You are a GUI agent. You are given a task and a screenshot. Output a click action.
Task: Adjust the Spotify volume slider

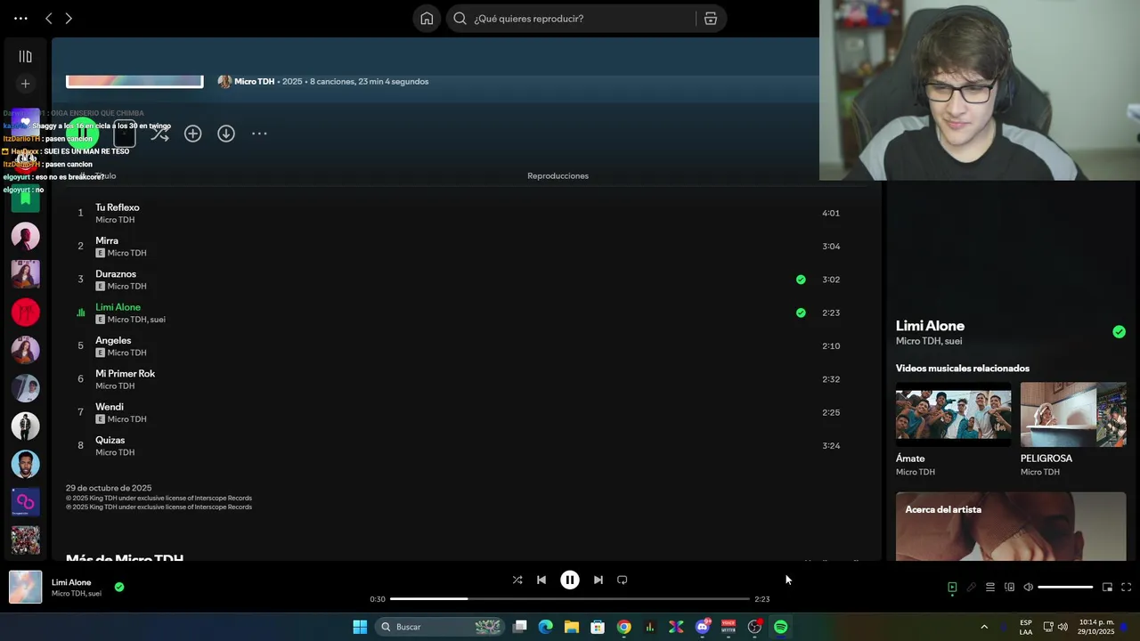point(1065,588)
